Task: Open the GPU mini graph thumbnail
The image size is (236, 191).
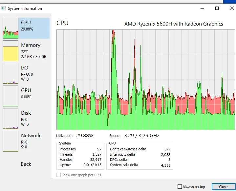Action: 11,96
